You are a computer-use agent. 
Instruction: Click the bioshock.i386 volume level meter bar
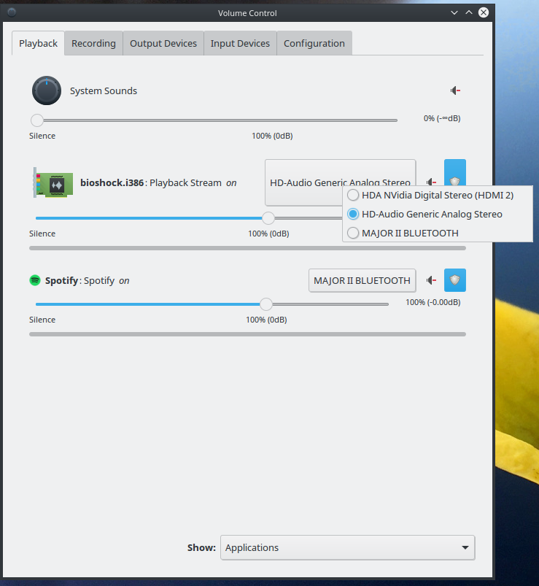247,248
